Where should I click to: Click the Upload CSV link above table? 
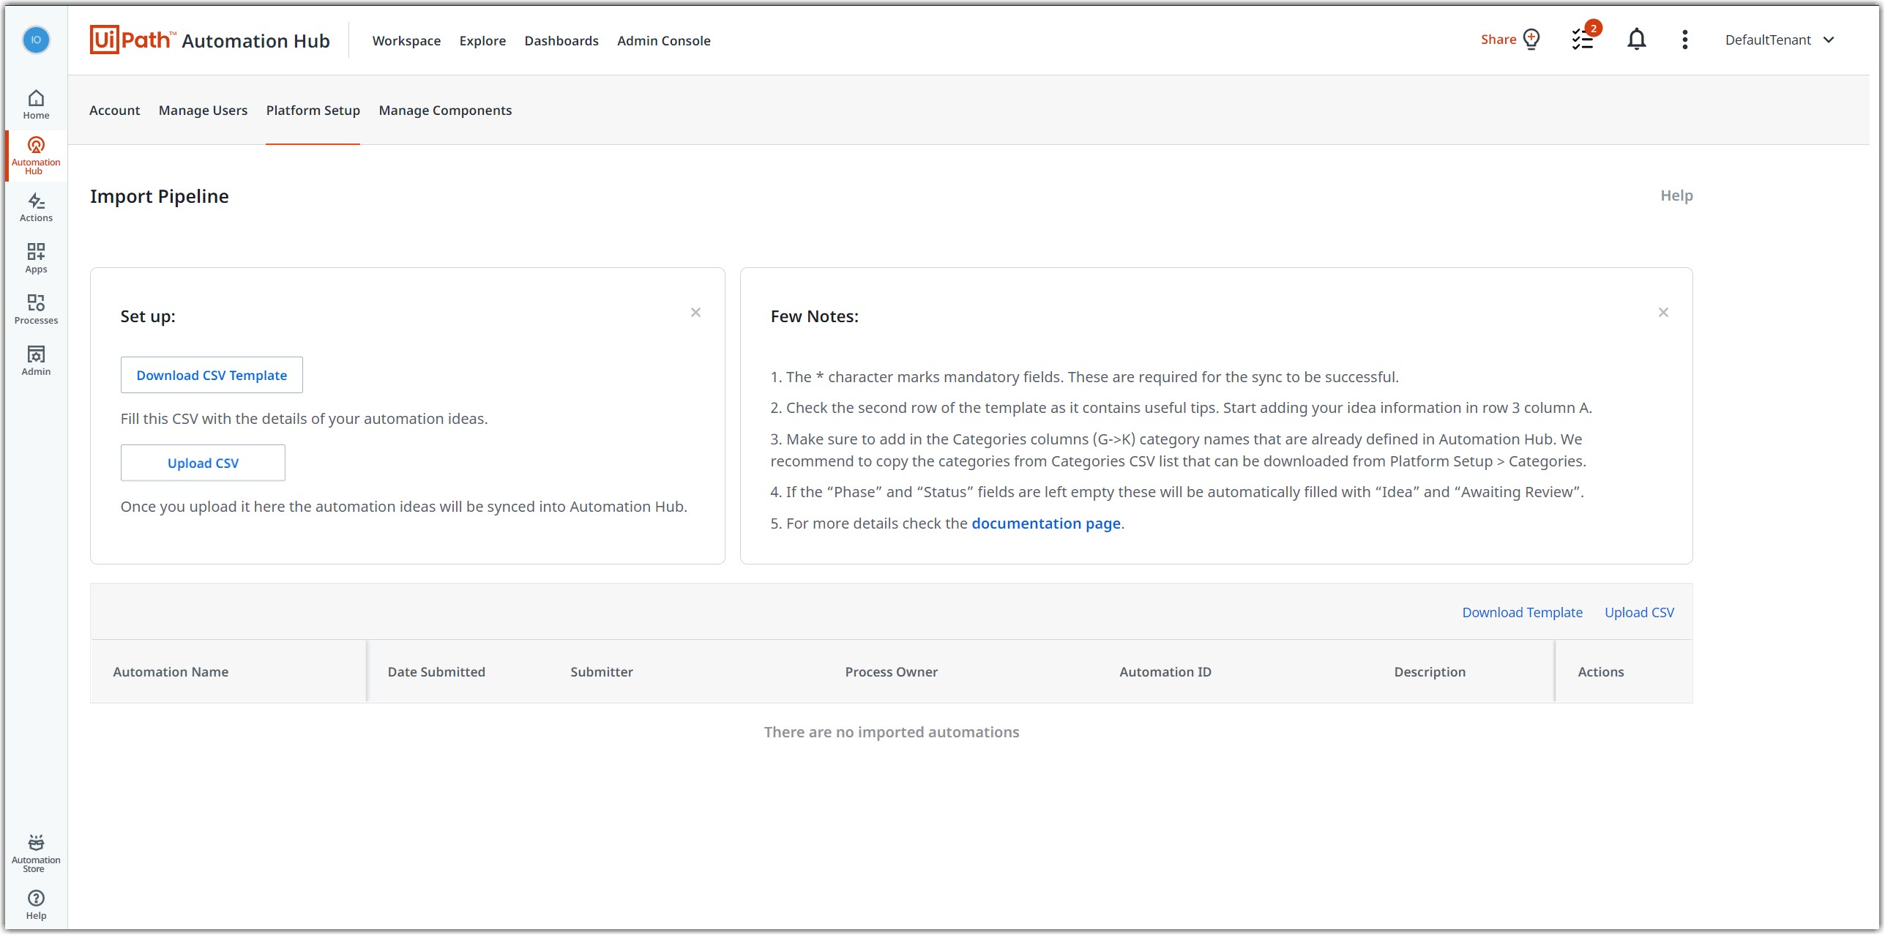pos(1639,612)
